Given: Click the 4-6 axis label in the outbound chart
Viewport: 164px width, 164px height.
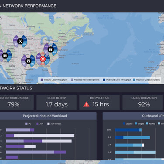Looking at the screenshot, I should [109, 152].
